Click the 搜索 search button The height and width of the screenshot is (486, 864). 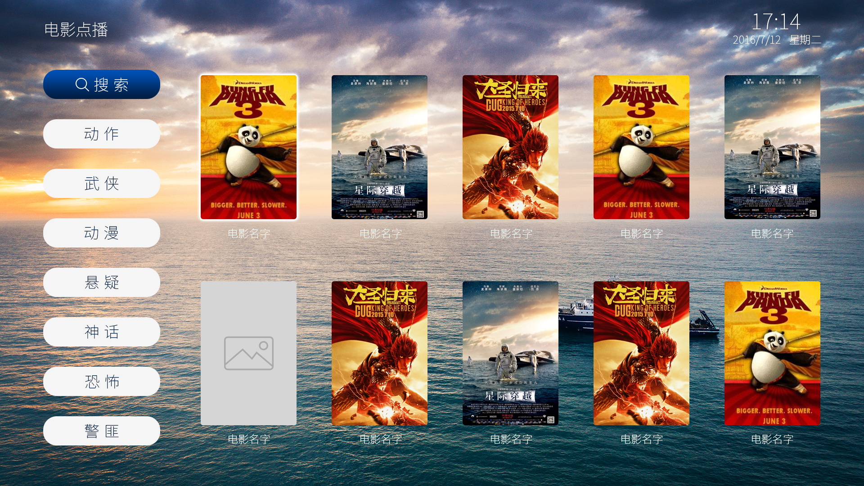point(102,84)
